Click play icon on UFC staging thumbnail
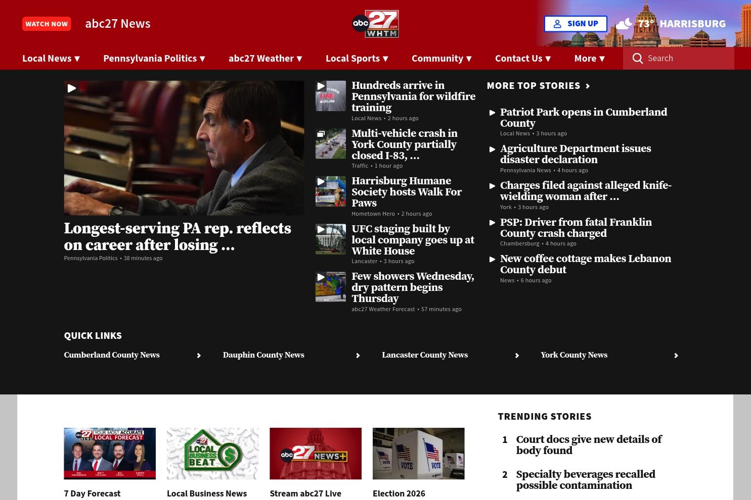Screen dimensions: 751x500 (321, 229)
